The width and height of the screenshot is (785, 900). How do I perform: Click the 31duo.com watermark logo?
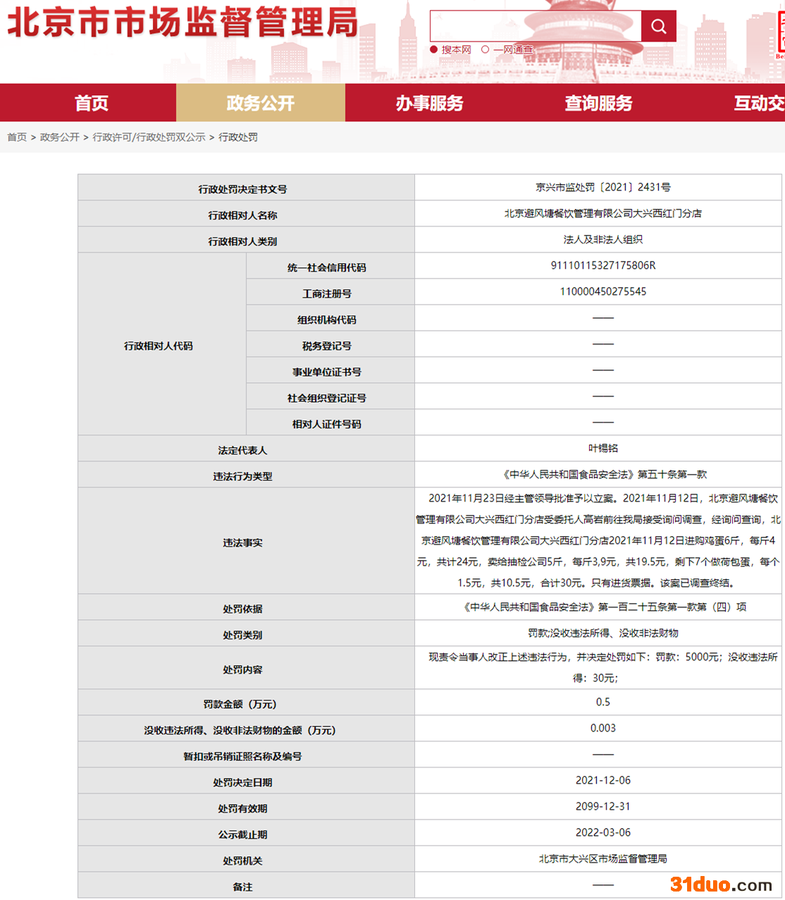pyautogui.click(x=721, y=884)
